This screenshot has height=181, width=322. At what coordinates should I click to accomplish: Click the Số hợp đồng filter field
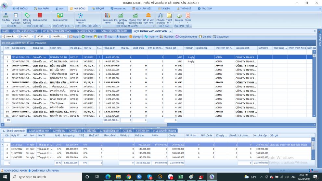pyautogui.click(x=21, y=52)
